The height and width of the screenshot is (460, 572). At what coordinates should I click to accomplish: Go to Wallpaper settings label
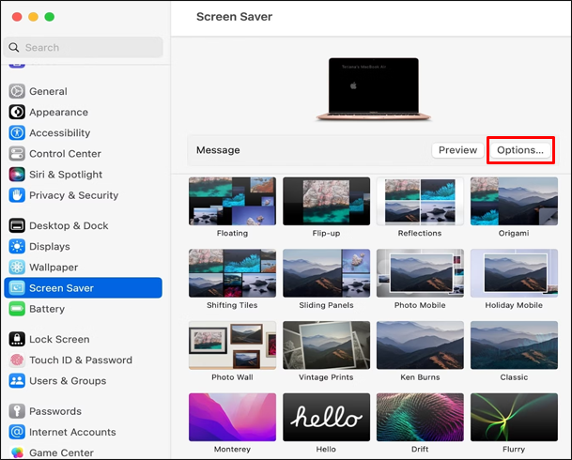tap(54, 268)
